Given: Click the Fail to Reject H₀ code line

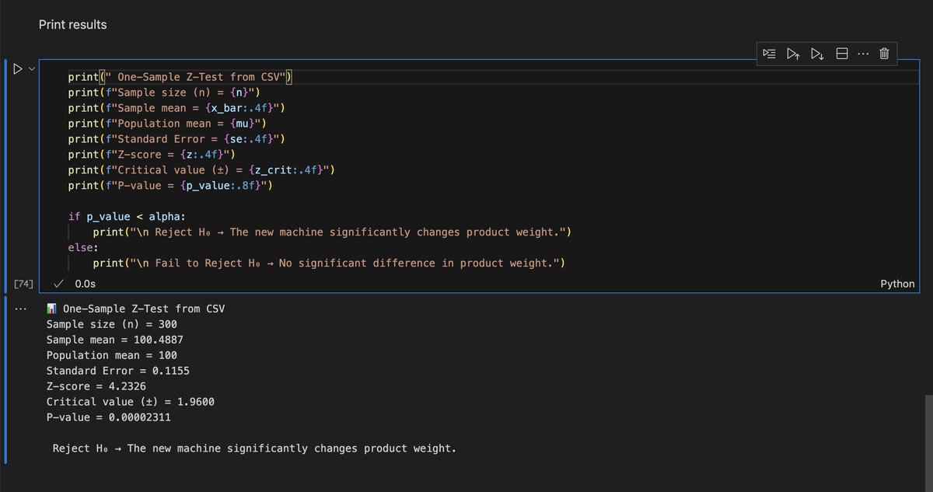Looking at the screenshot, I should (329, 263).
